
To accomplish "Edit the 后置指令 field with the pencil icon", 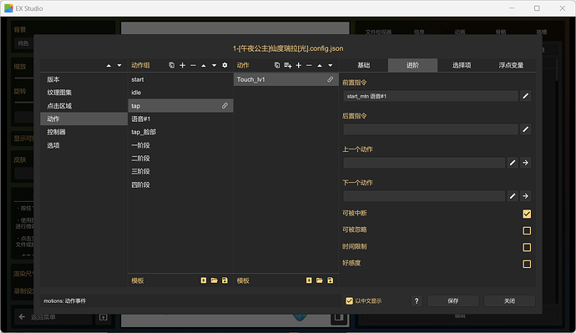I will 526,129.
